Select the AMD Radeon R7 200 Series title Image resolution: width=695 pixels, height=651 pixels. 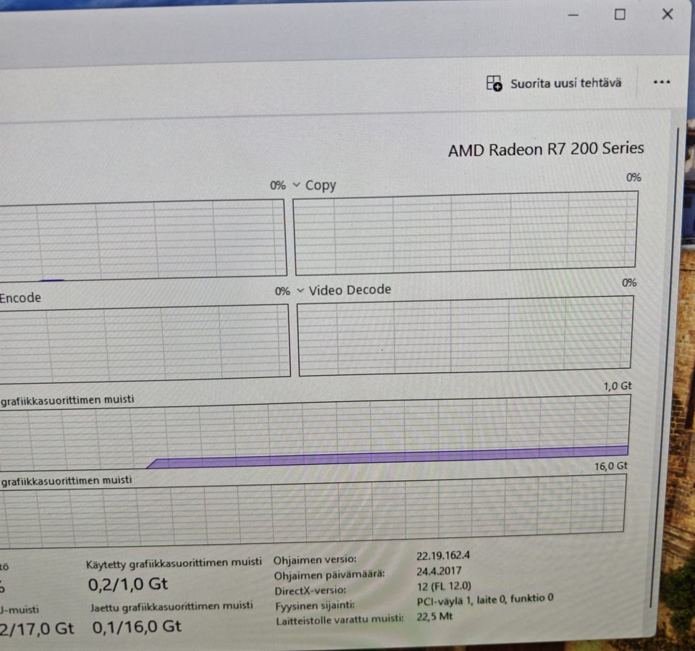pos(546,149)
